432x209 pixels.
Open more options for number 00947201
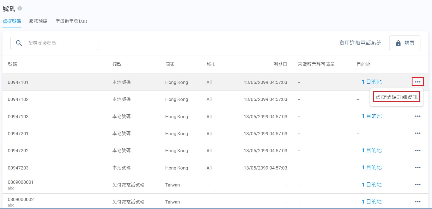coord(418,133)
